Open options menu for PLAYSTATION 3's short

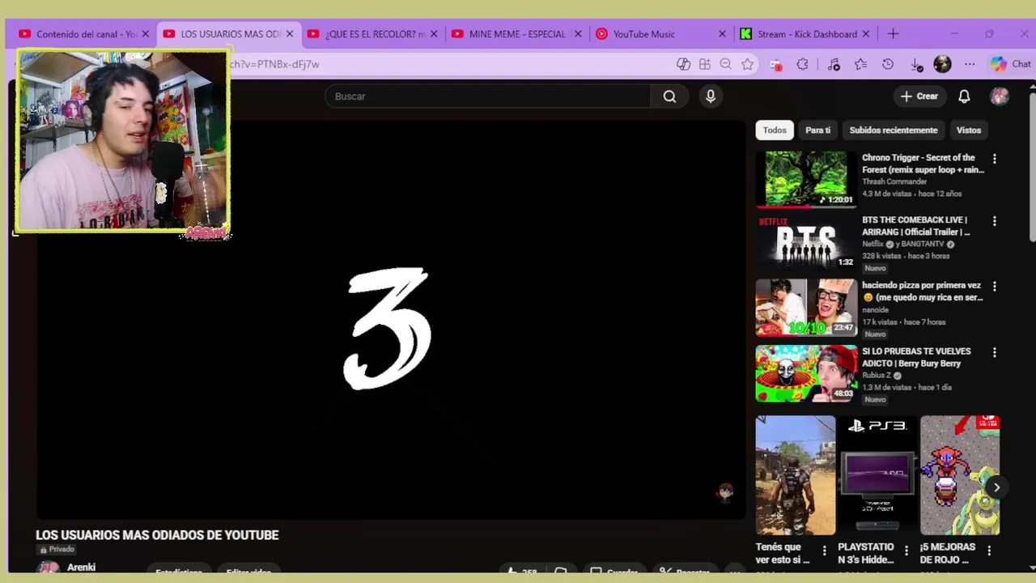point(906,551)
